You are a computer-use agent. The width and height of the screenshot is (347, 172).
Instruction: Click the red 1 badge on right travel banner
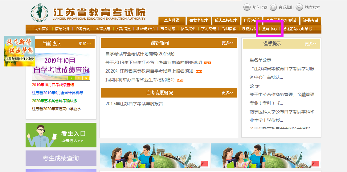coord(315,164)
